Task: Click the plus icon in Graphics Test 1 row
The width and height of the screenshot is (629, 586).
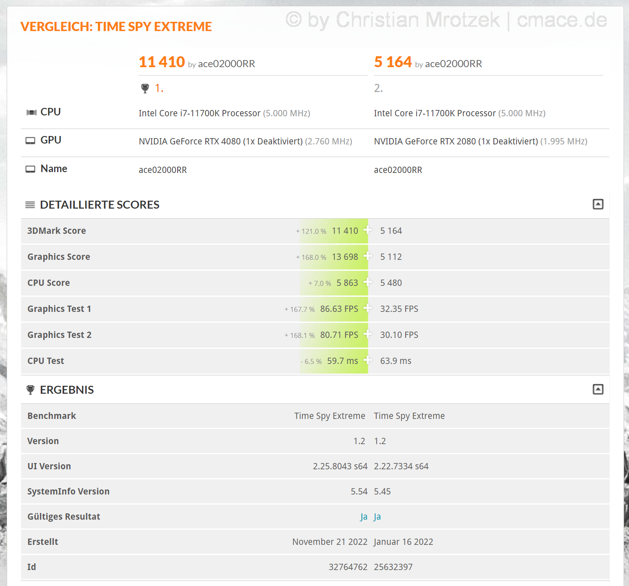Action: coord(367,309)
